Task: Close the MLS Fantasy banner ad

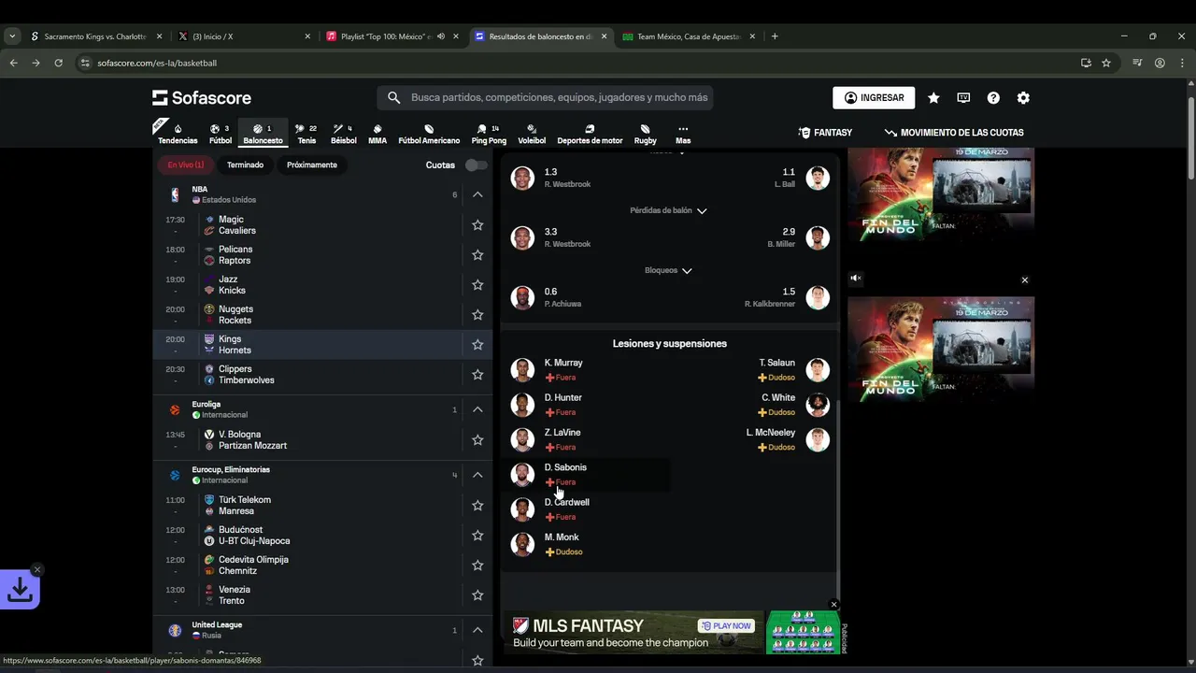Action: [x=833, y=605]
